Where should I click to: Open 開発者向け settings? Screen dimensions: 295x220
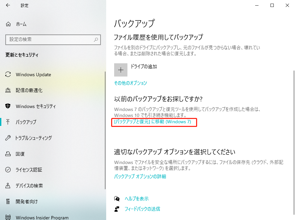[x=27, y=201]
